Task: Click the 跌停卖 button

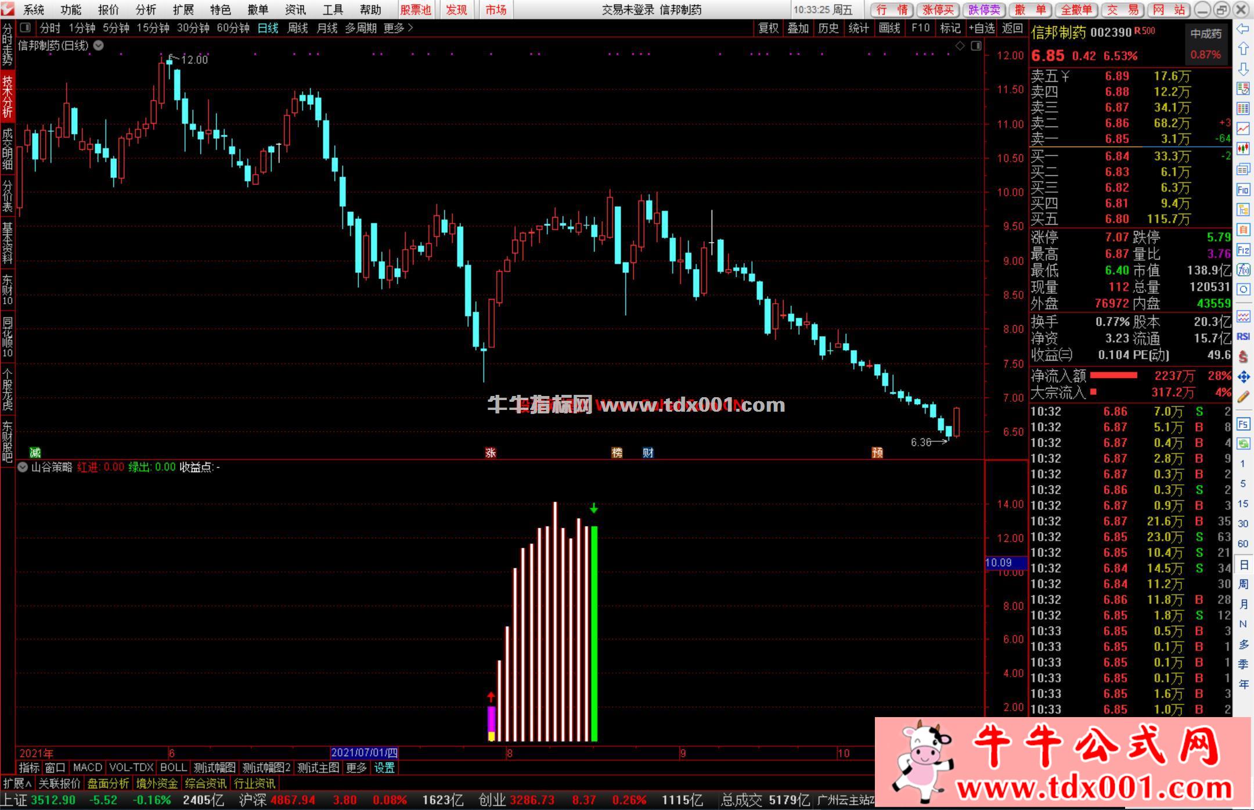Action: click(984, 10)
